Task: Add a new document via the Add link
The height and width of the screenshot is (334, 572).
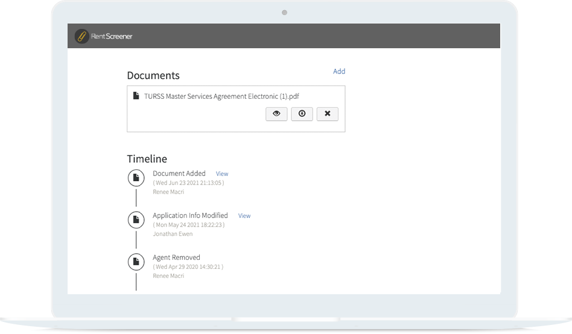Action: pos(339,71)
